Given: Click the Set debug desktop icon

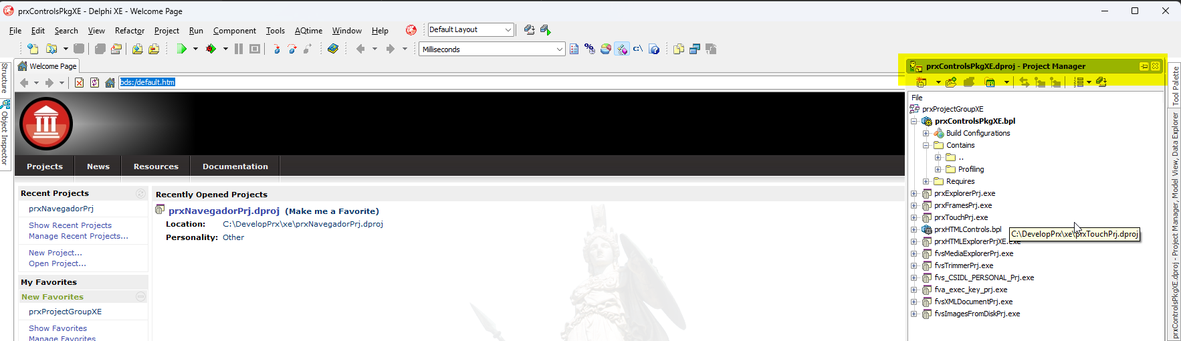Looking at the screenshot, I should click(546, 30).
